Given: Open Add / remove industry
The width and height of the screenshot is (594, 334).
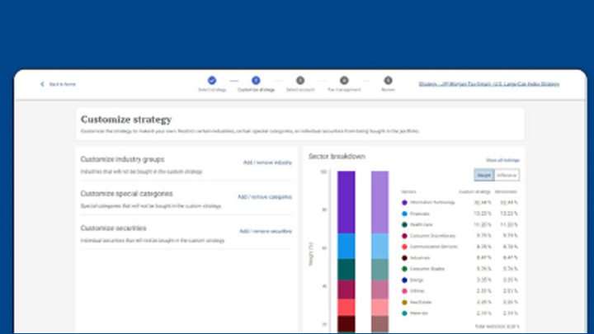Looking at the screenshot, I should coord(266,162).
